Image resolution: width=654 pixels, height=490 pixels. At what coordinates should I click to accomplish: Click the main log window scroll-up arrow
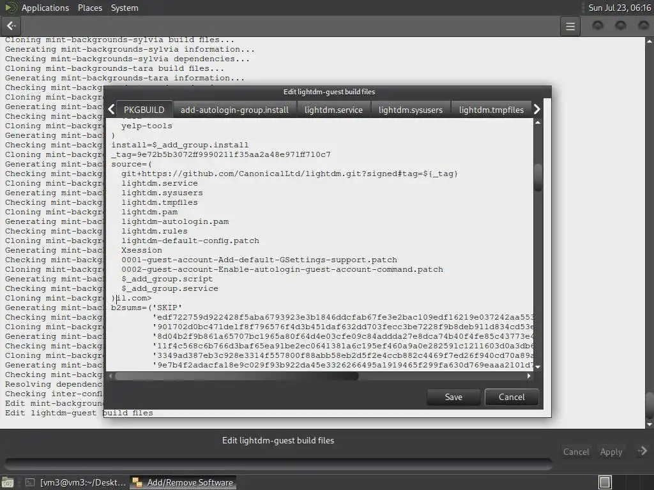(650, 41)
